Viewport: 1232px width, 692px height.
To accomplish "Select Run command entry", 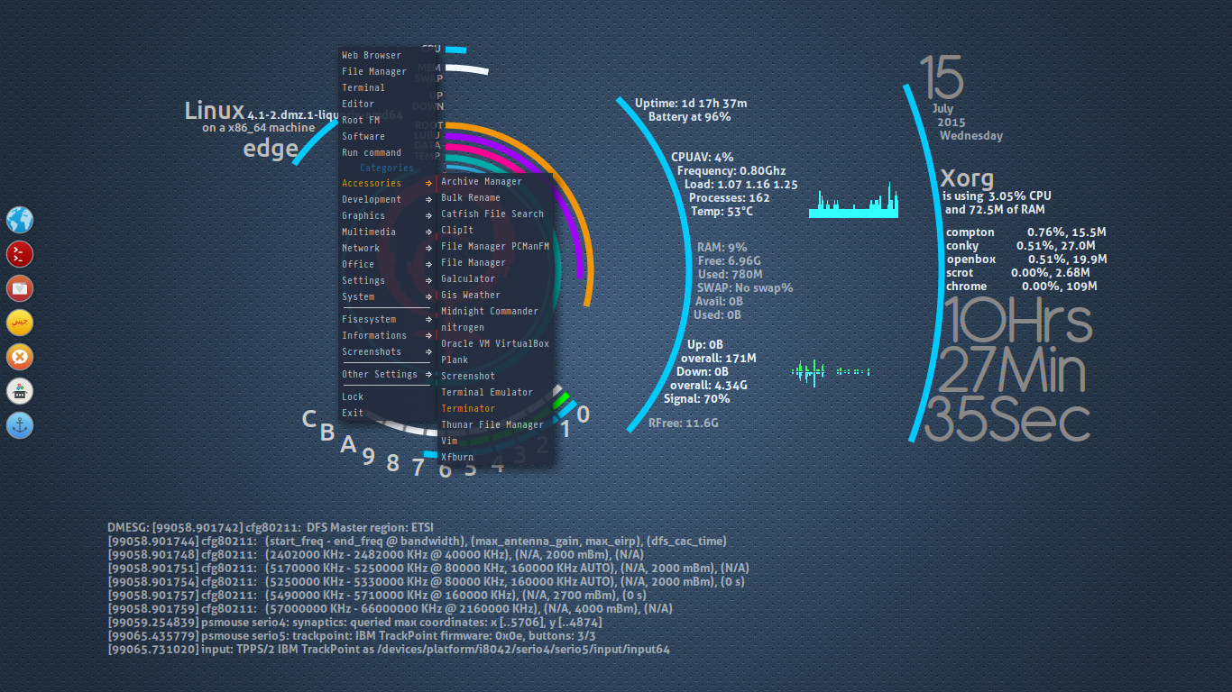I will [388, 152].
